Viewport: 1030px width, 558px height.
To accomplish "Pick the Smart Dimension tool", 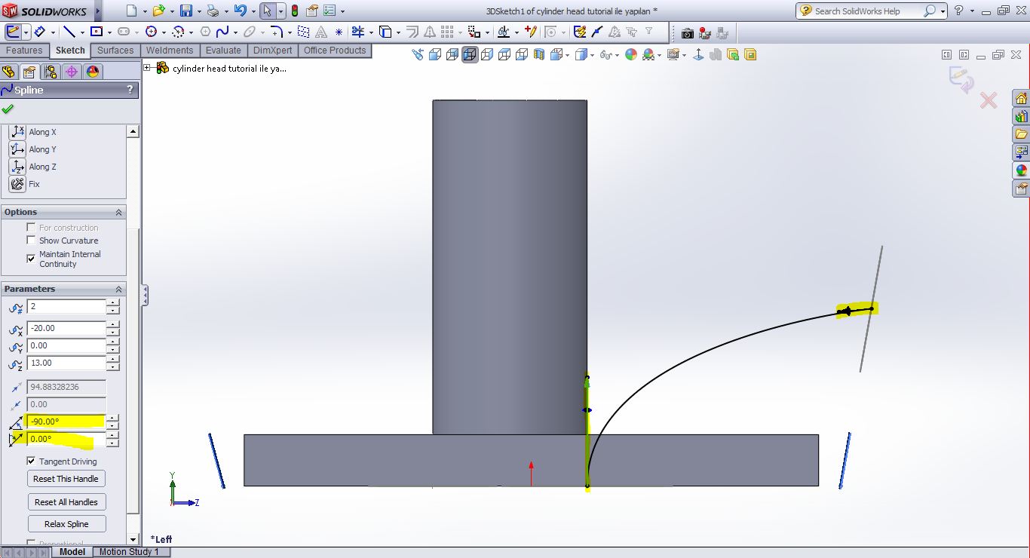I will (x=40, y=32).
